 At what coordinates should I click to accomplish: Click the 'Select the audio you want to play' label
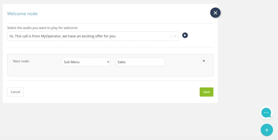pos(42,28)
